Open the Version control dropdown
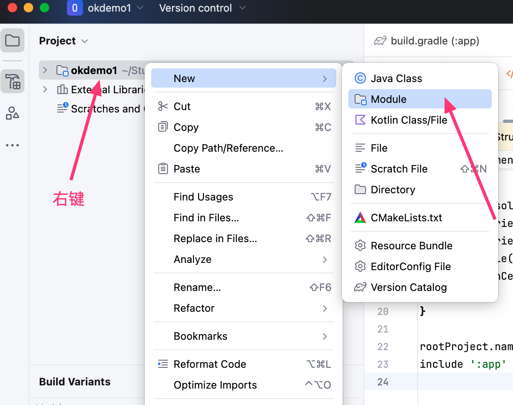 tap(202, 8)
